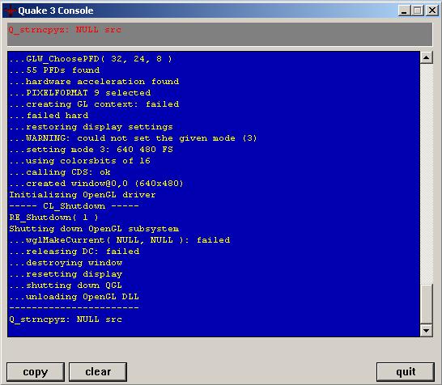Minimize the Quake 3 Console window
This screenshot has width=442, height=385.
click(404, 11)
